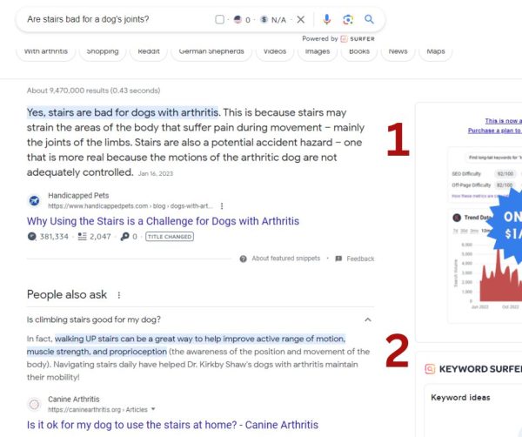Click the US flag volume indicator
Screen dimensions: 522x437
coord(238,20)
